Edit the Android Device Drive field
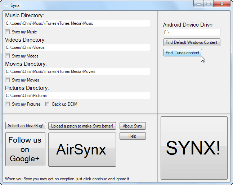 (192, 32)
